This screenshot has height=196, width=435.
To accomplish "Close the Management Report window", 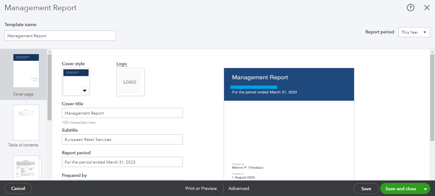I will (x=427, y=8).
